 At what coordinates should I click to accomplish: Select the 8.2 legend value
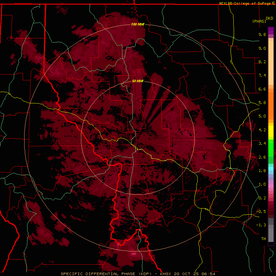click(x=262, y=62)
